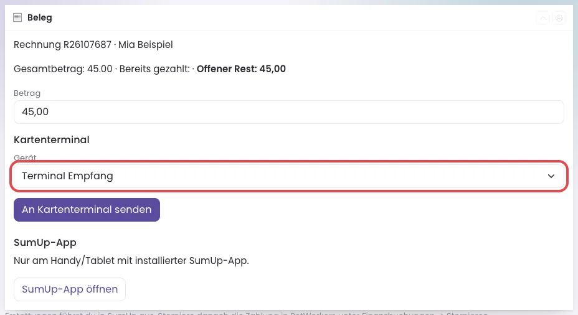Click the Betrag field label
The width and height of the screenshot is (578, 315).
pyautogui.click(x=27, y=93)
